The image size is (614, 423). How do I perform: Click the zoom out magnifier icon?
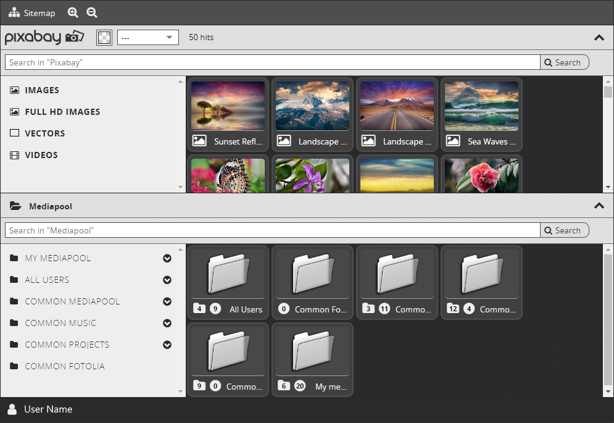click(91, 12)
